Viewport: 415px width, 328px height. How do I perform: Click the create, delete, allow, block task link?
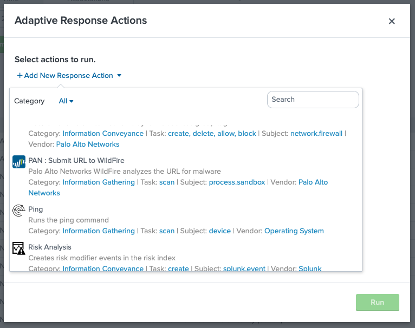[x=212, y=134]
